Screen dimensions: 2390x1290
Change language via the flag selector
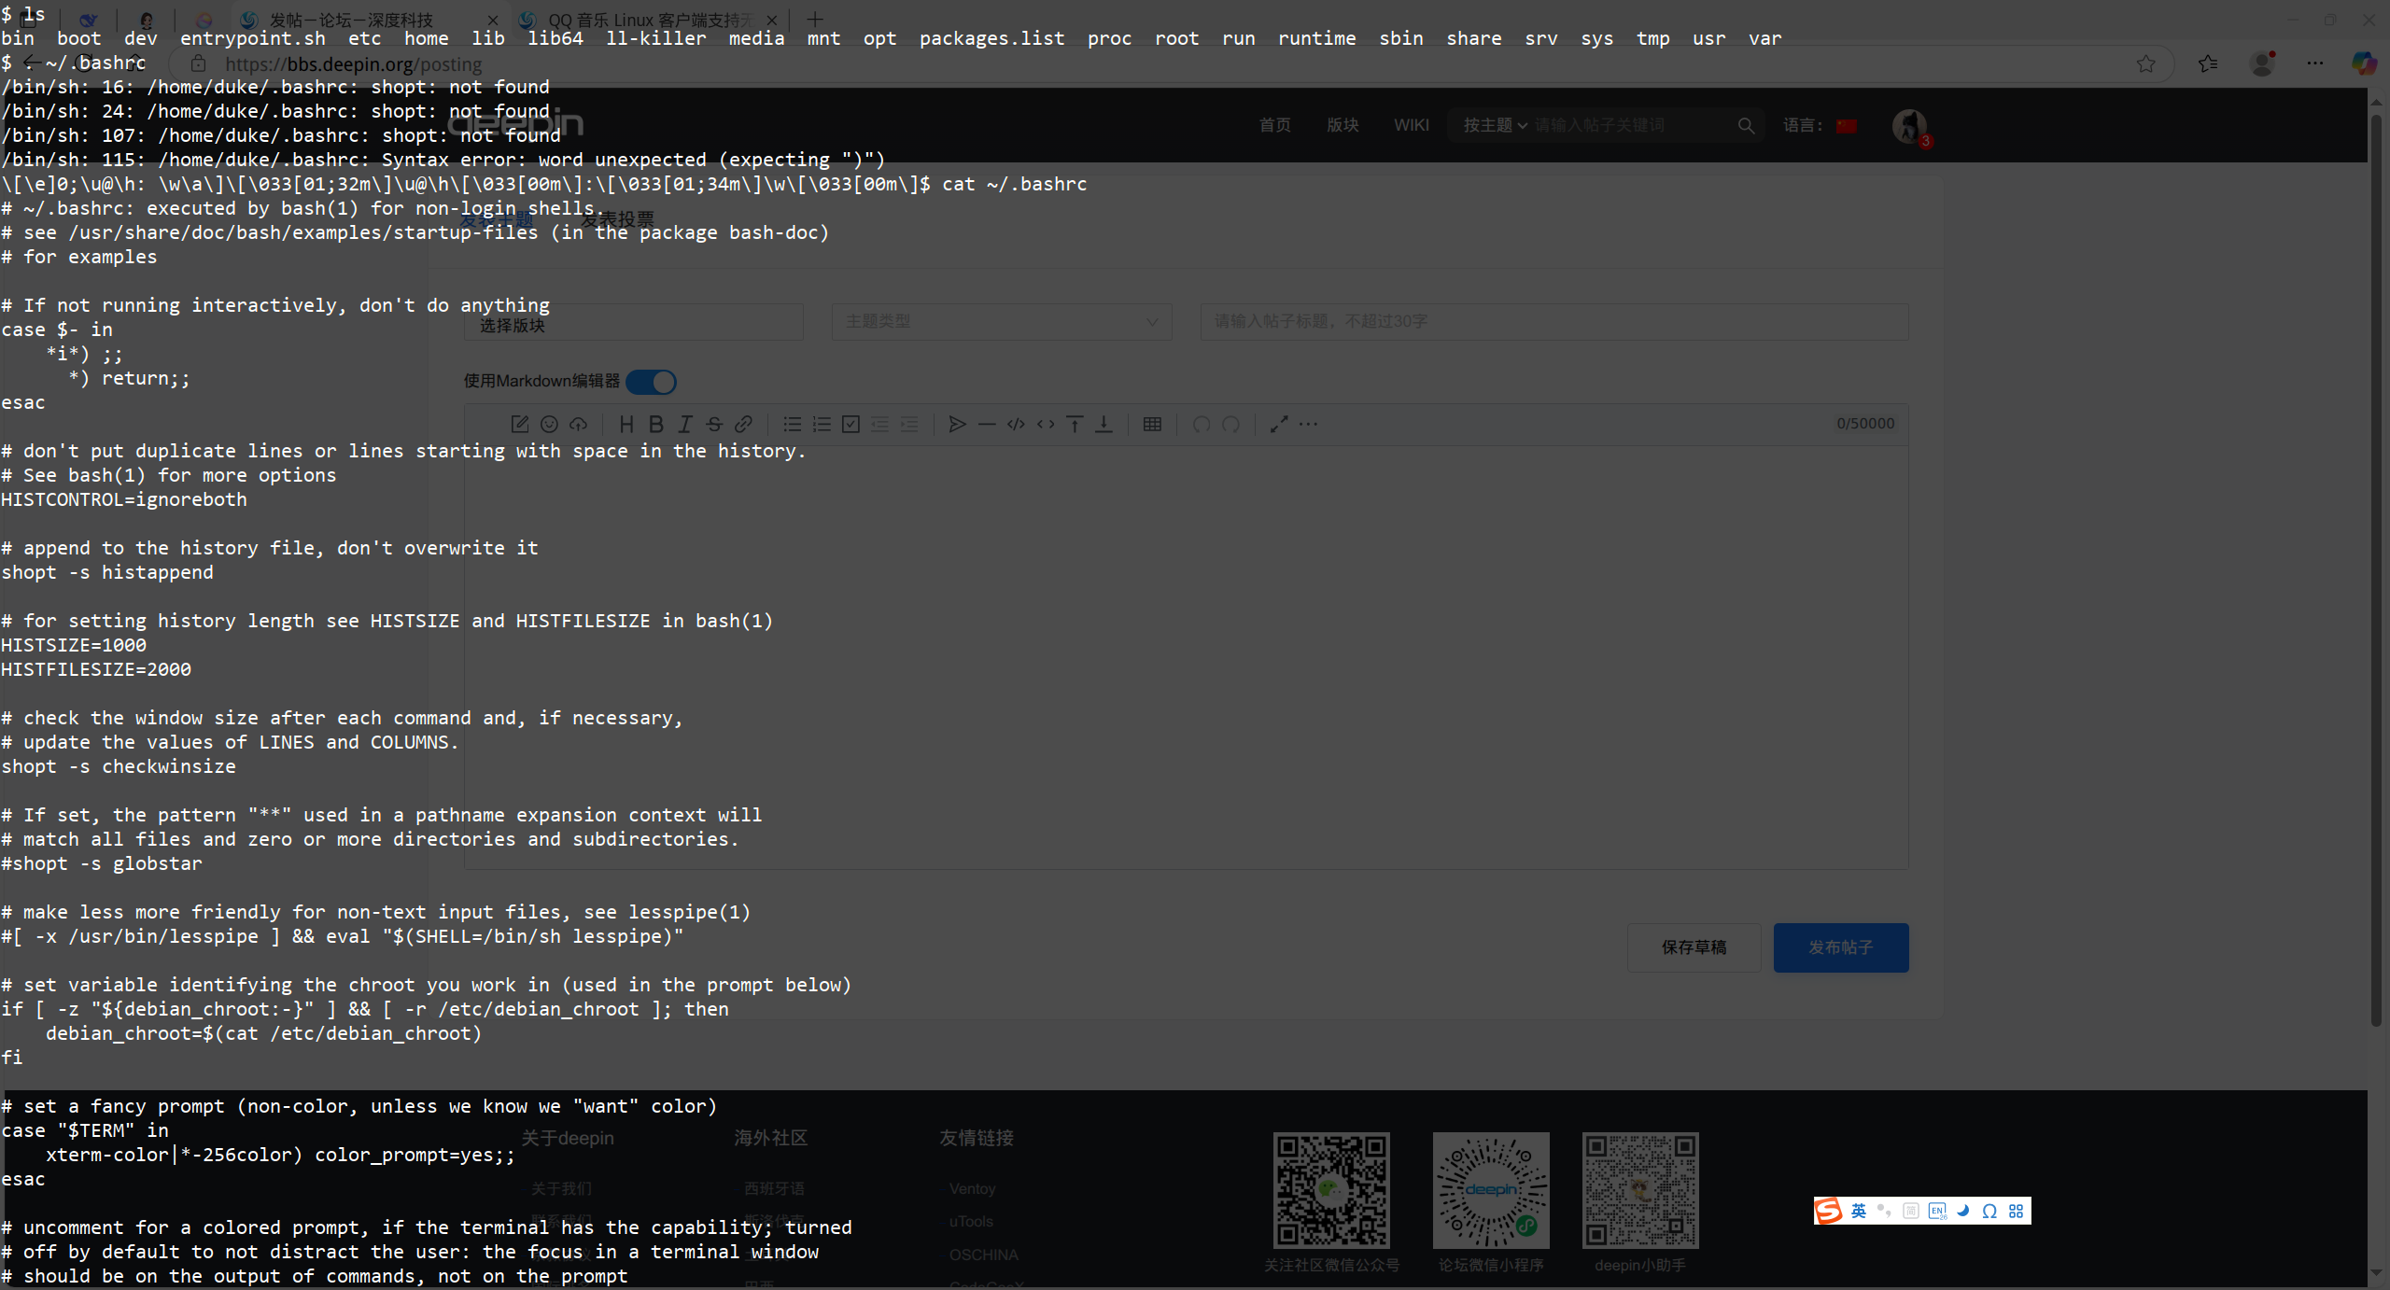click(x=1846, y=126)
